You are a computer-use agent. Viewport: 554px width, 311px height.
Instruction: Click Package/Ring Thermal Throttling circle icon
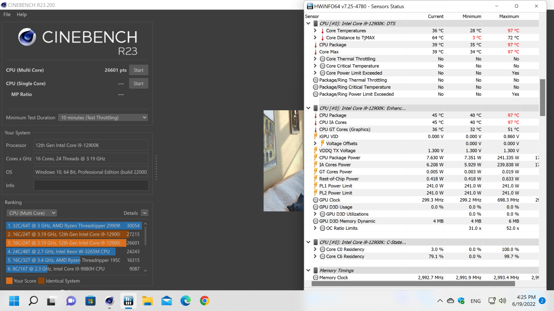[x=315, y=80]
